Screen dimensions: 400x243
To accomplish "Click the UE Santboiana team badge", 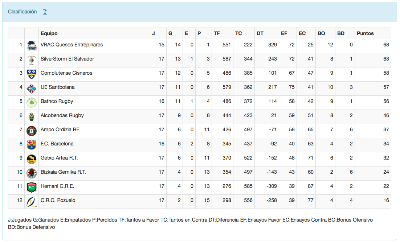I will pos(32,88).
